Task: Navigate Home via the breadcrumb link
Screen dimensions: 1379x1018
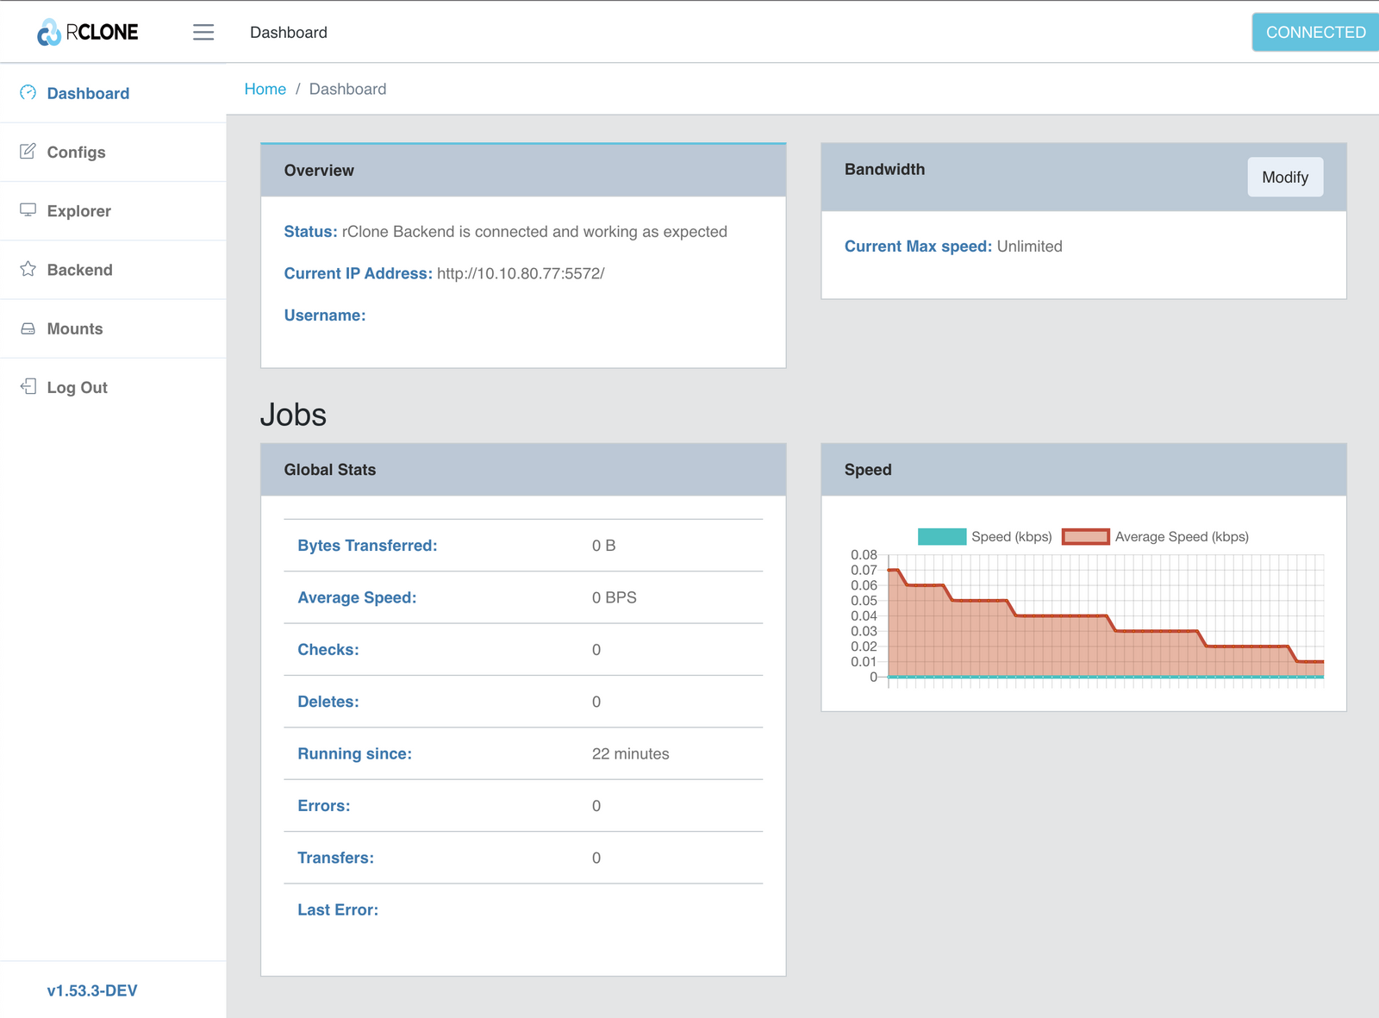Action: 265,89
